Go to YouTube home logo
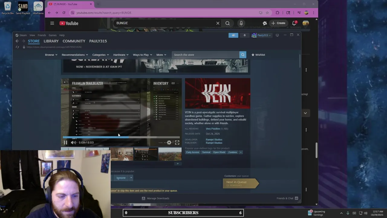The height and width of the screenshot is (218, 387). (69, 23)
